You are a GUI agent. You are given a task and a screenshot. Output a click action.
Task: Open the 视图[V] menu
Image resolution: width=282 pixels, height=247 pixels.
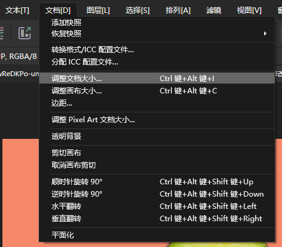[x=249, y=10]
